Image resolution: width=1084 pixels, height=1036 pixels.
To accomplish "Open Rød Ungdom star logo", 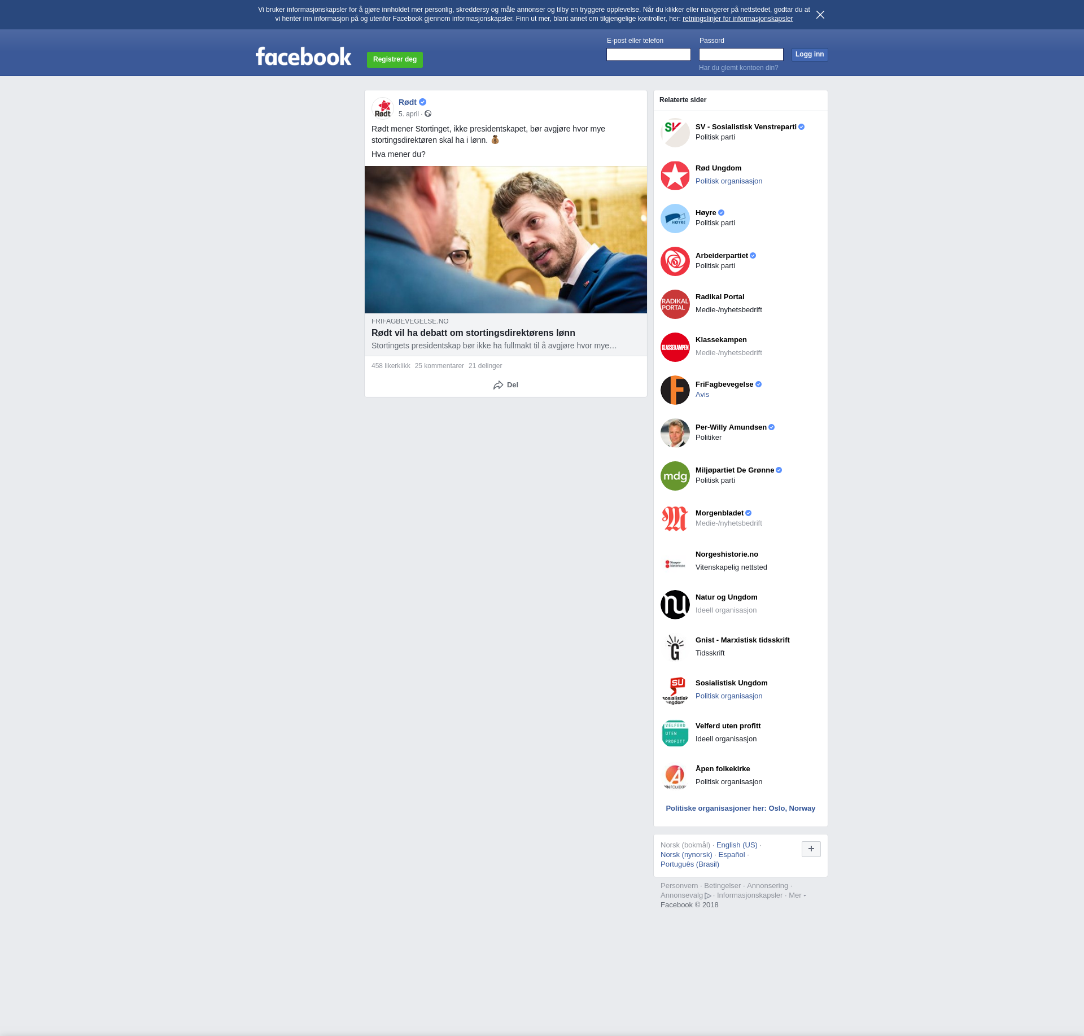I will pyautogui.click(x=675, y=176).
